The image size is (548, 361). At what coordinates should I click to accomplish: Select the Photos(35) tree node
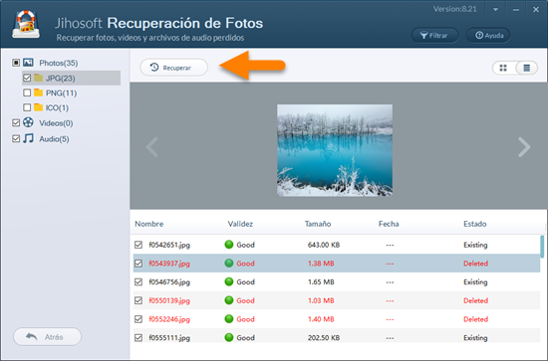[x=59, y=63]
